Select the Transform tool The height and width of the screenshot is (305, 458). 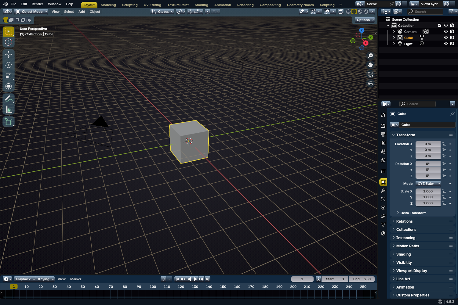pyautogui.click(x=9, y=86)
